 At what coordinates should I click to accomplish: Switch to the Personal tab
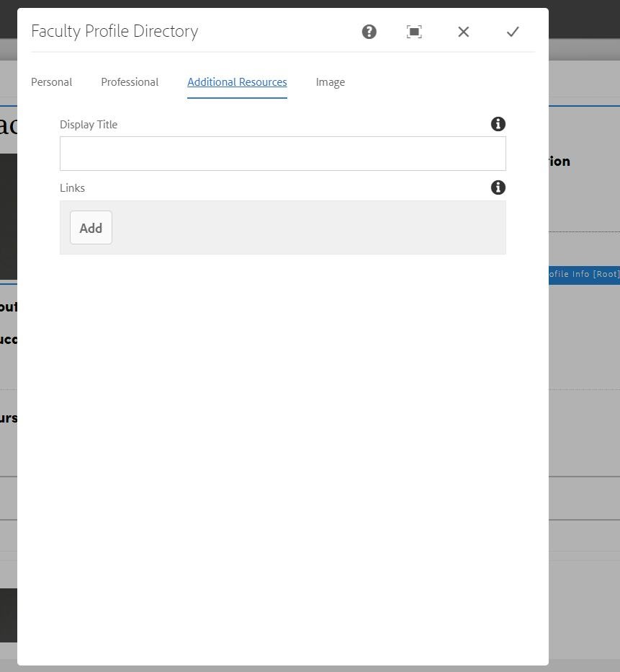pos(51,82)
